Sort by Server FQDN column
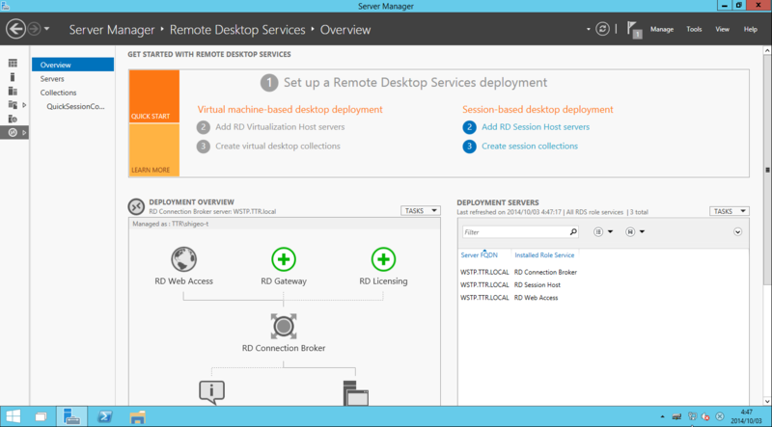Viewport: 772px width, 427px height. click(480, 255)
